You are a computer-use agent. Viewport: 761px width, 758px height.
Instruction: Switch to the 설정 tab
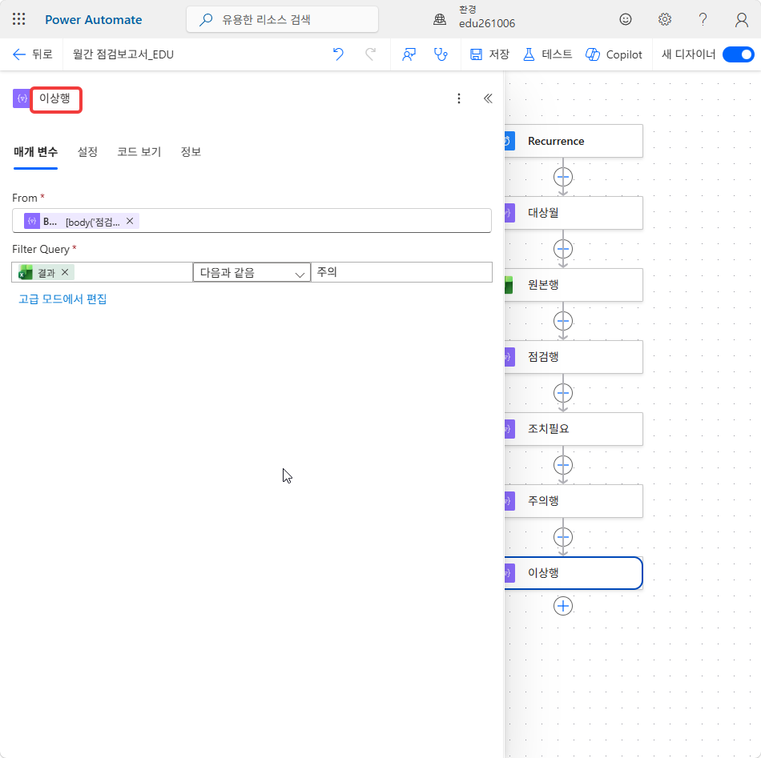[87, 152]
